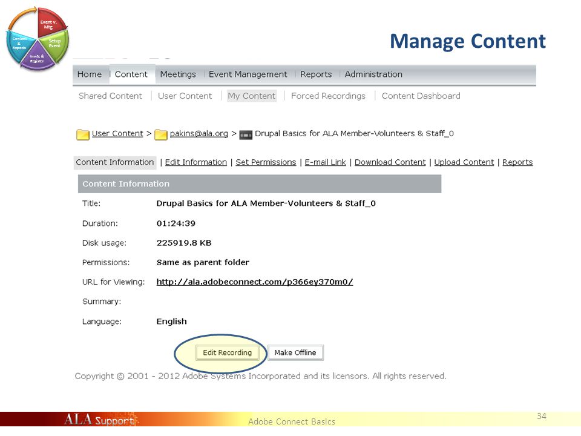The image size is (581, 436).
Task: Click the 'Same as parent folder' permissions text
Action: 203,262
